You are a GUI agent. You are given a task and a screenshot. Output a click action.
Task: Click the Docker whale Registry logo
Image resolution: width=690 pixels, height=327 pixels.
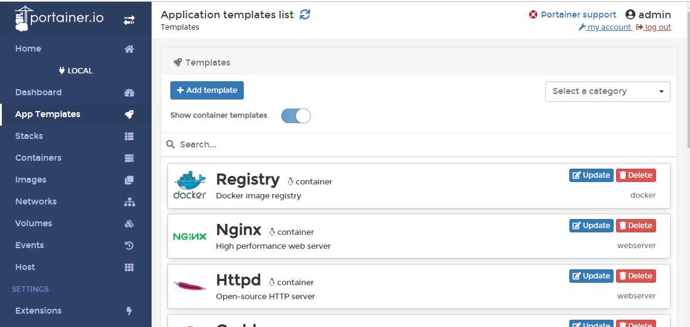(190, 185)
